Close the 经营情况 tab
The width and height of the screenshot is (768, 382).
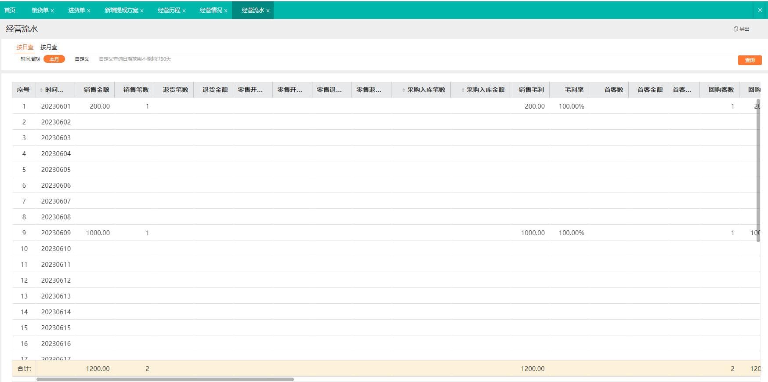226,11
